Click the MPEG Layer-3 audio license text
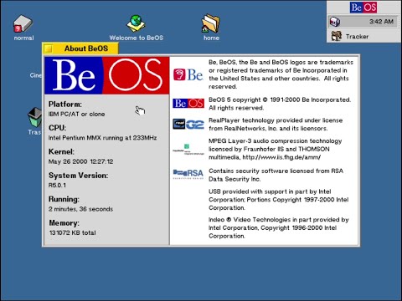402x301 pixels. [276, 149]
